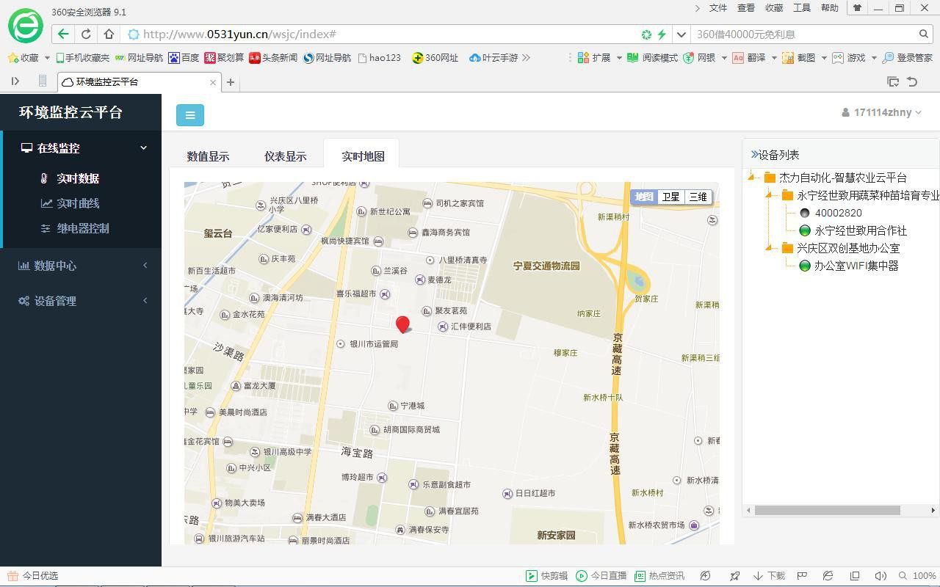Expand more bookmarks with double chevron

(x=526, y=57)
